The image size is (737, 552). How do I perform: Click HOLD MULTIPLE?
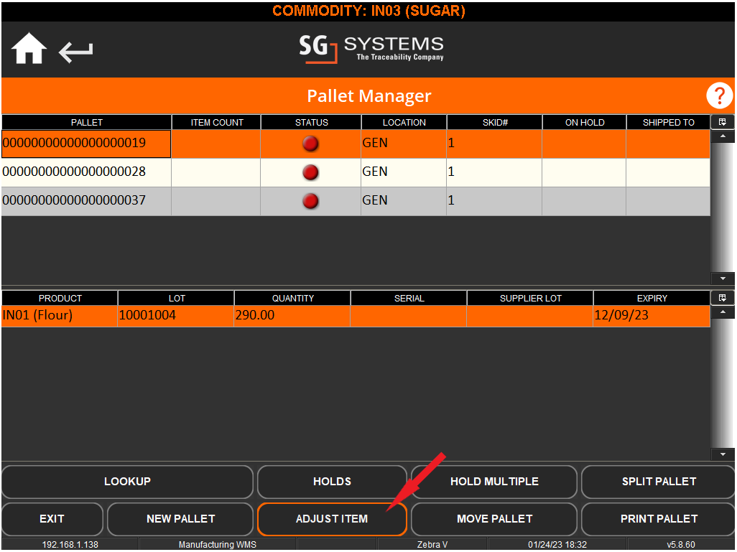click(x=493, y=482)
